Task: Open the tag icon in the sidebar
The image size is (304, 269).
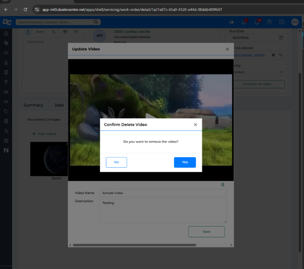Action: coord(6,111)
